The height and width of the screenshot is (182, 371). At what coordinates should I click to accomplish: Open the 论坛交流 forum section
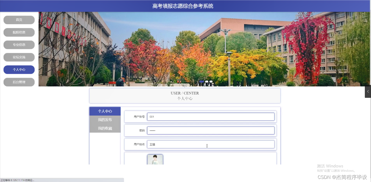pos(19,57)
